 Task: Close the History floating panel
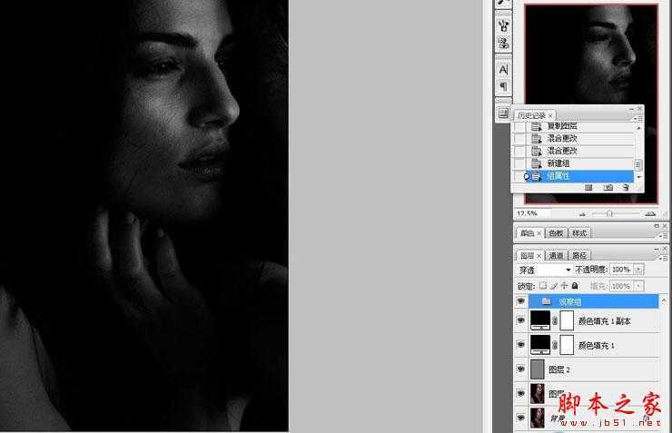pyautogui.click(x=639, y=109)
